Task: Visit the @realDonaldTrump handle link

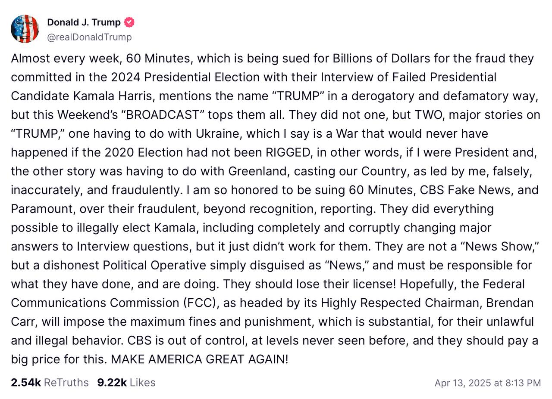Action: tap(89, 37)
